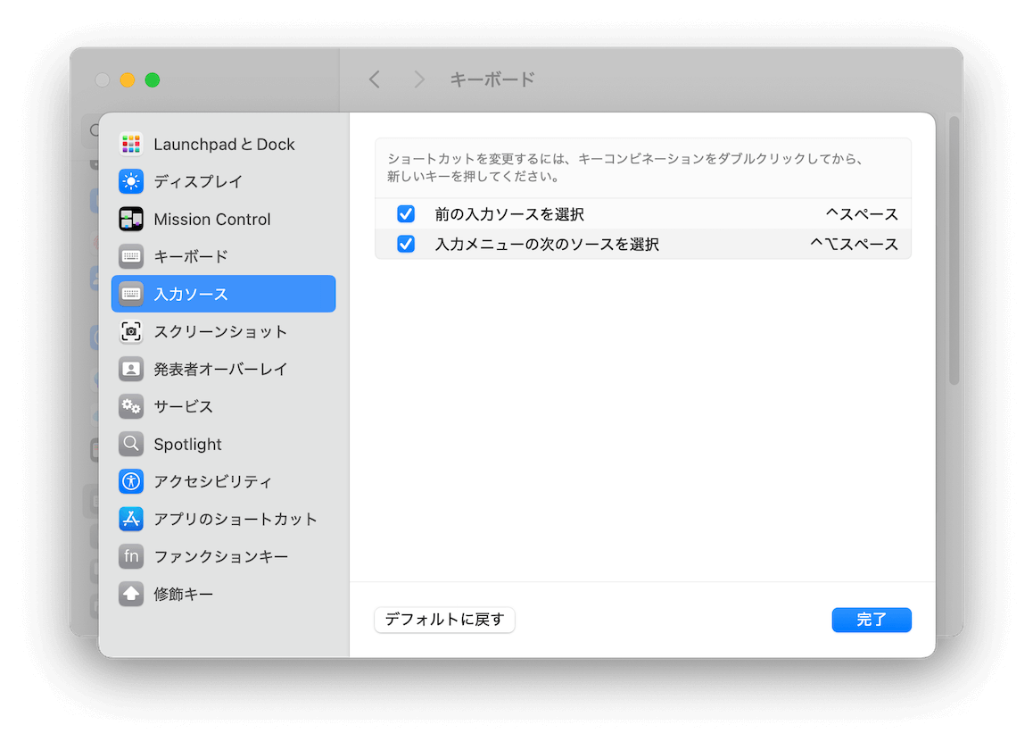Click 入力メニューの次のソースを選択 label text
Viewport: 1033px width, 750px height.
click(546, 244)
